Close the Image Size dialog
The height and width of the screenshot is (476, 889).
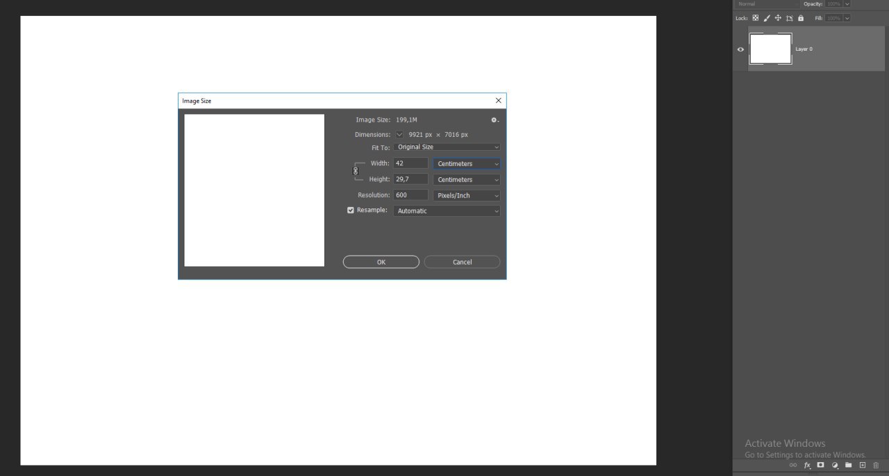(x=498, y=101)
